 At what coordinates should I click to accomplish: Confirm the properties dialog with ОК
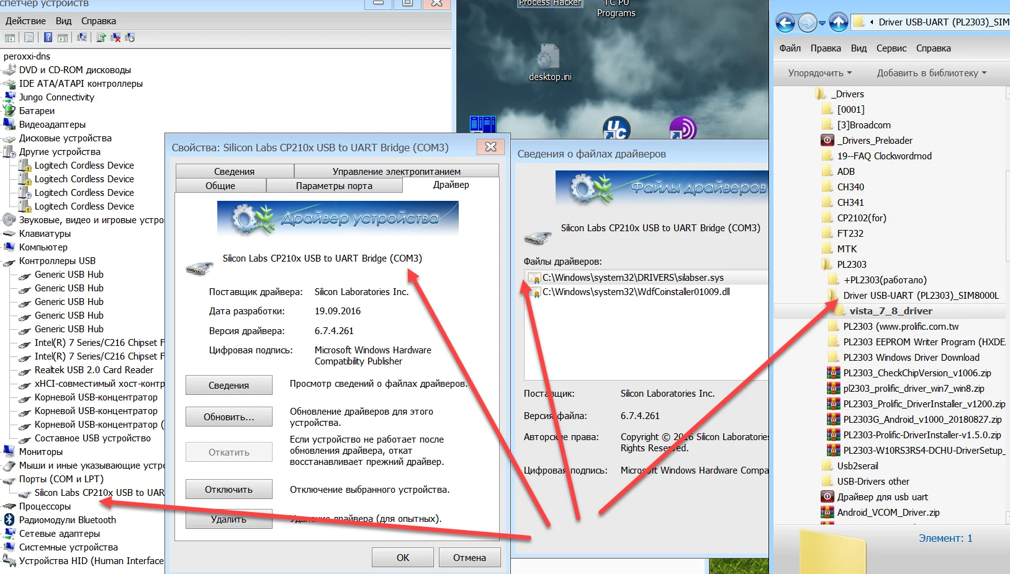pyautogui.click(x=403, y=558)
